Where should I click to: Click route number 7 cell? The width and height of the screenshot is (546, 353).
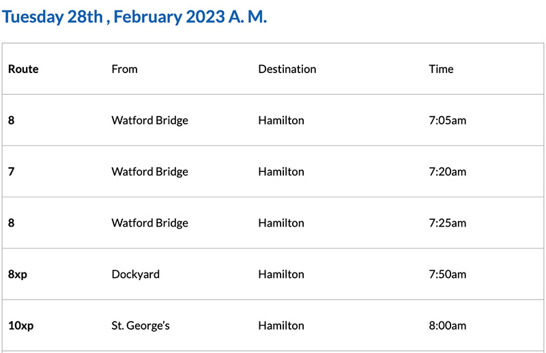click(x=11, y=171)
